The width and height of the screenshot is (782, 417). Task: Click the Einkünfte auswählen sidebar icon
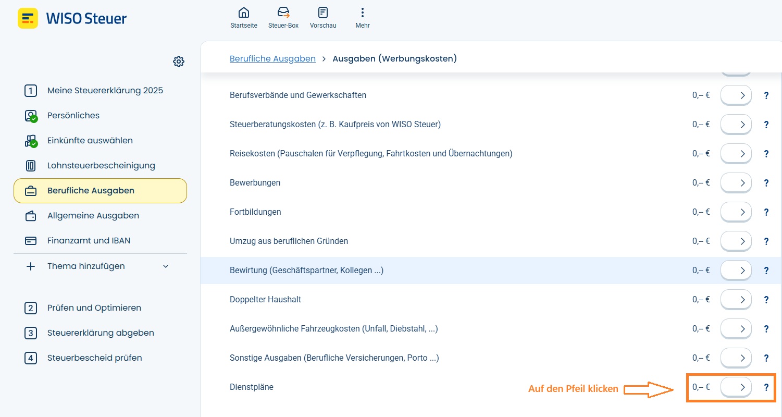31,141
